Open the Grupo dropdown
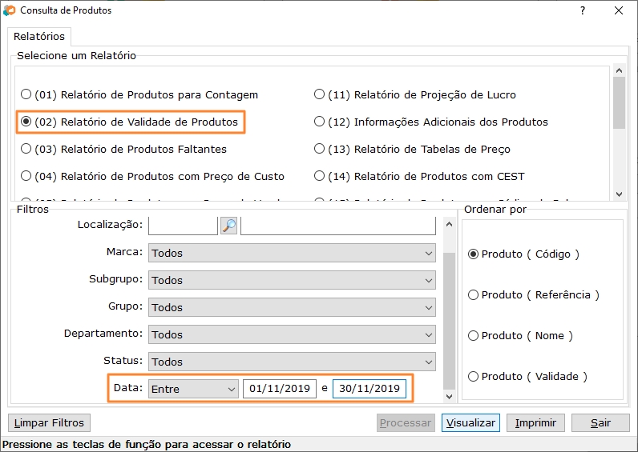Image resolution: width=638 pixels, height=452 pixels. [x=292, y=307]
